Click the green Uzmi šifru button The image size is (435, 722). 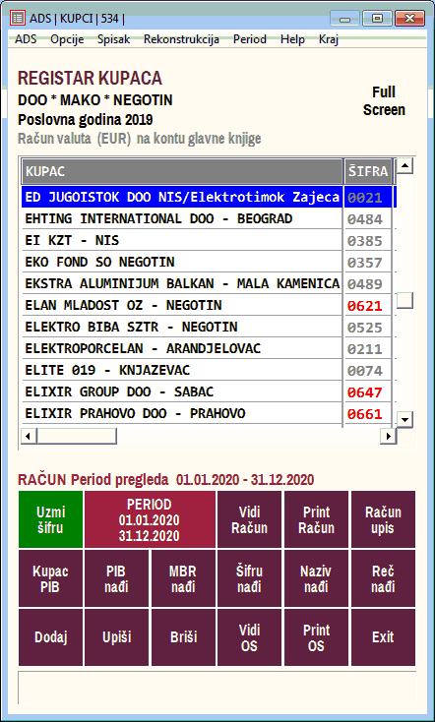tap(51, 519)
